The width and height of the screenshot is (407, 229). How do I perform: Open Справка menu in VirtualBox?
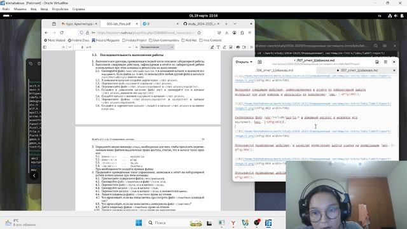[x=79, y=9]
